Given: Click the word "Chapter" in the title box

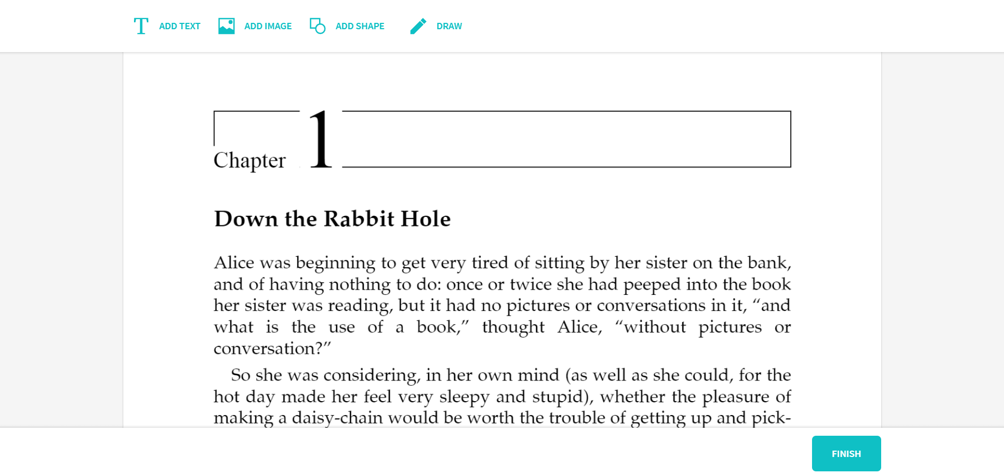Looking at the screenshot, I should 249,160.
